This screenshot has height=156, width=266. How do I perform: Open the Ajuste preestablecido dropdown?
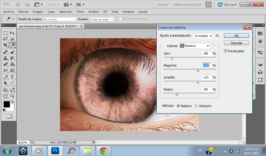click(x=203, y=36)
